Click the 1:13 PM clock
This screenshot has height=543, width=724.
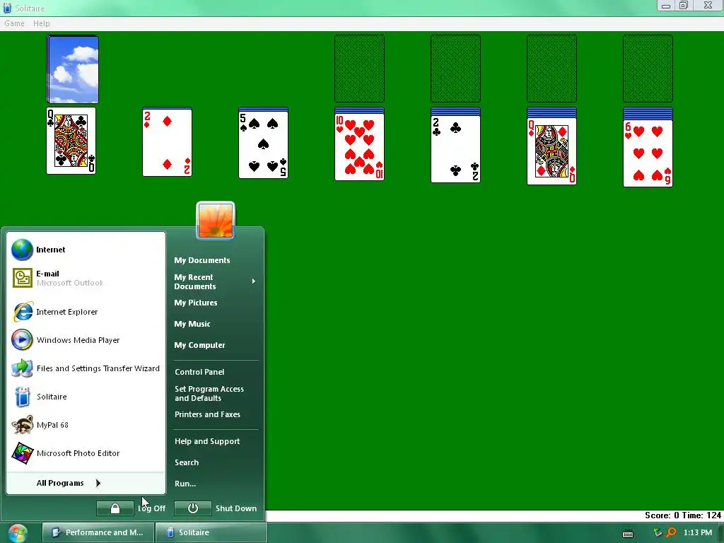(x=698, y=533)
